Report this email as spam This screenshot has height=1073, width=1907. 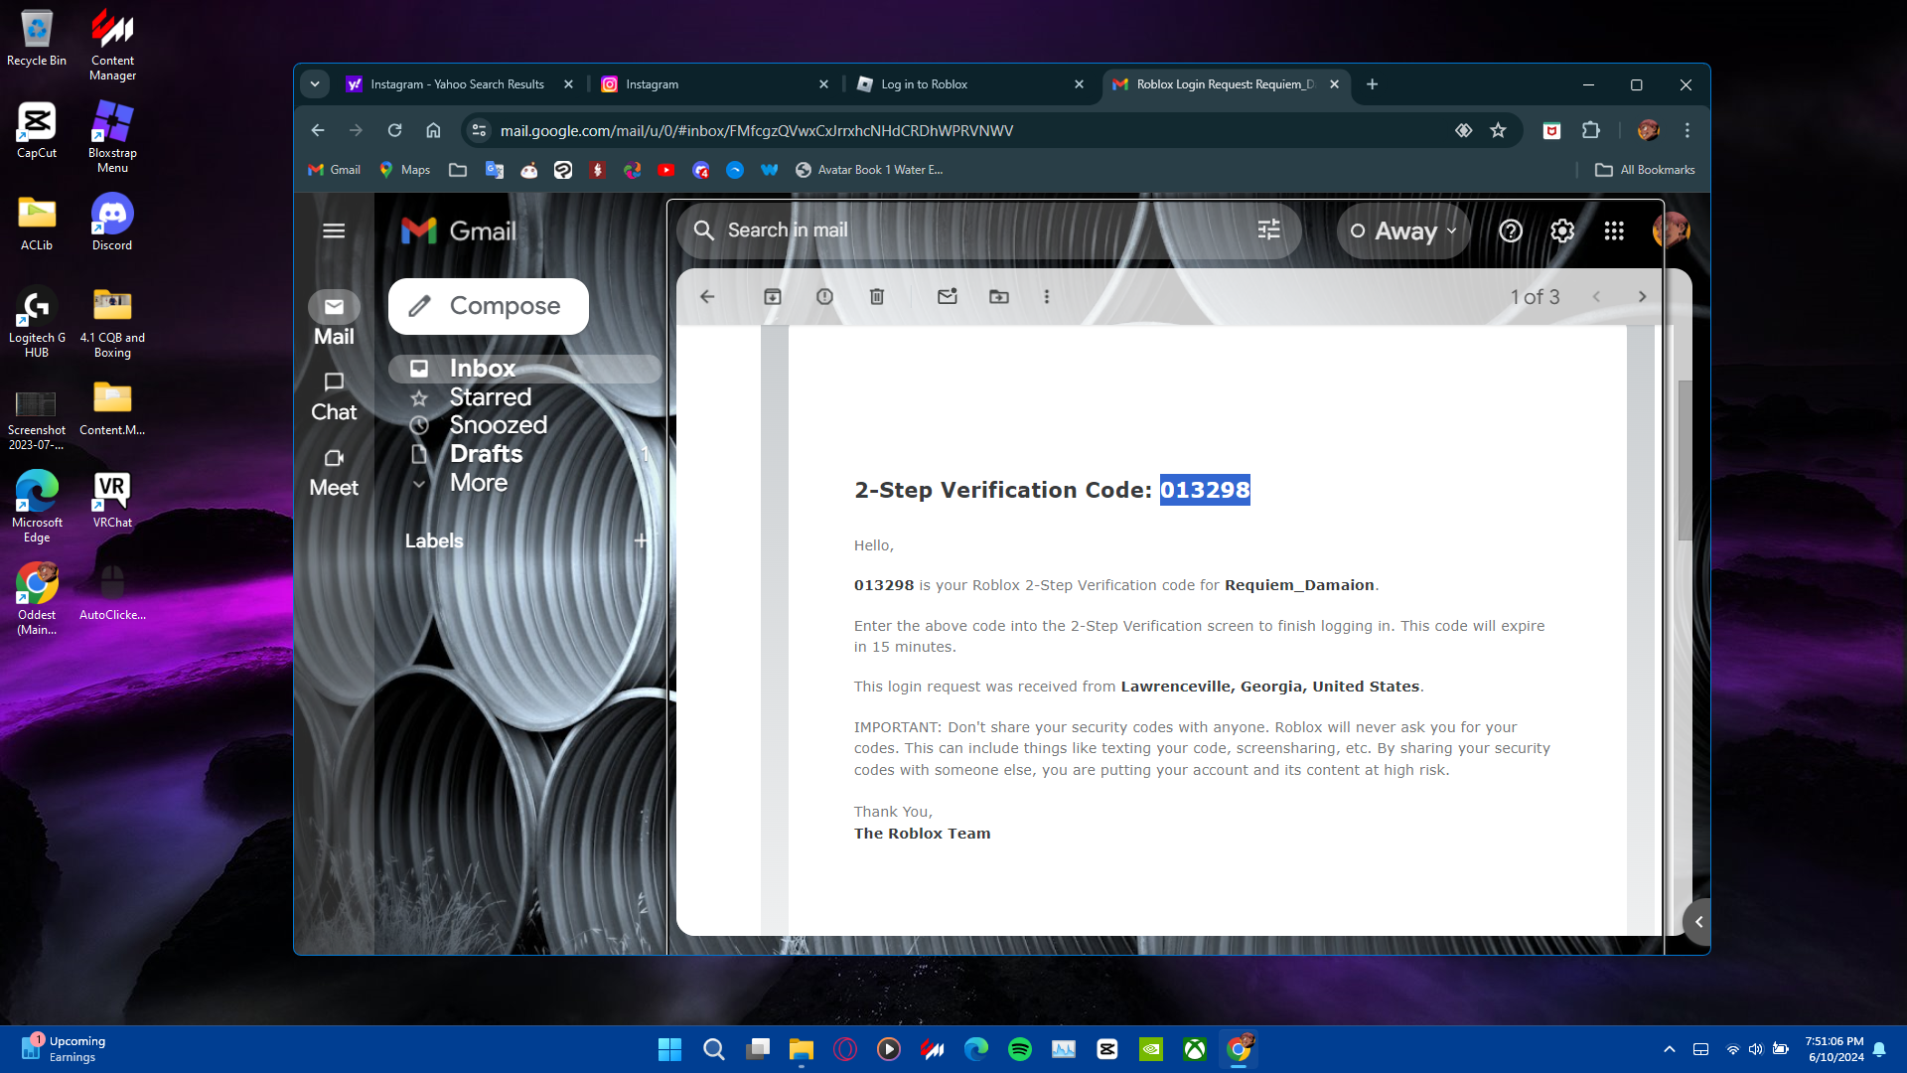(824, 297)
